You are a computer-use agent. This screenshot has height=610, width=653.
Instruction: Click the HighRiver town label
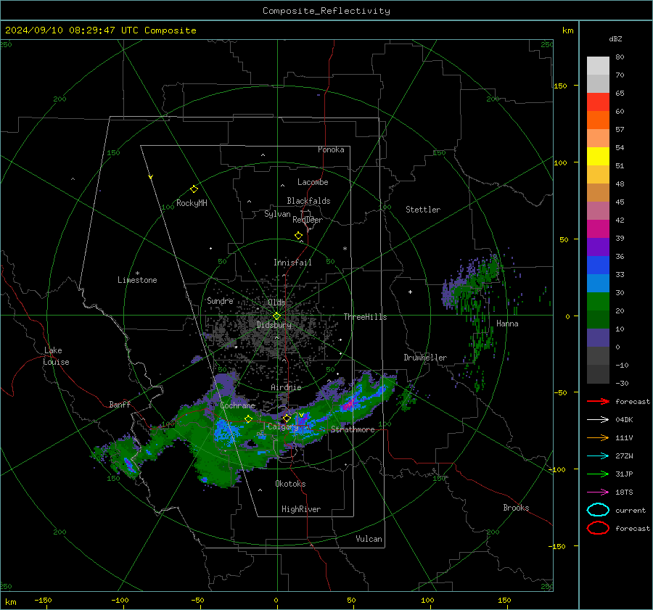pos(301,509)
